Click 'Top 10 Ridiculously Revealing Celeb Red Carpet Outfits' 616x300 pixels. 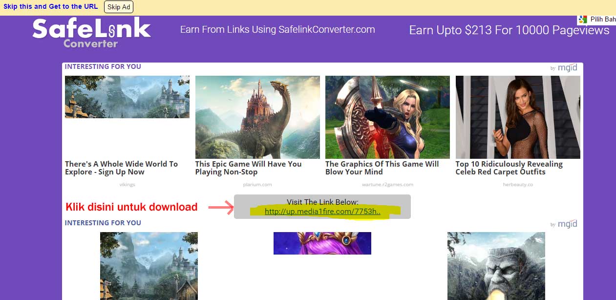click(509, 168)
